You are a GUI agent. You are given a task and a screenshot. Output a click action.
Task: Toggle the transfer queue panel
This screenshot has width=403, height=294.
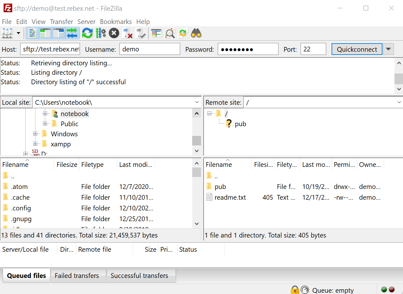coord(72,33)
